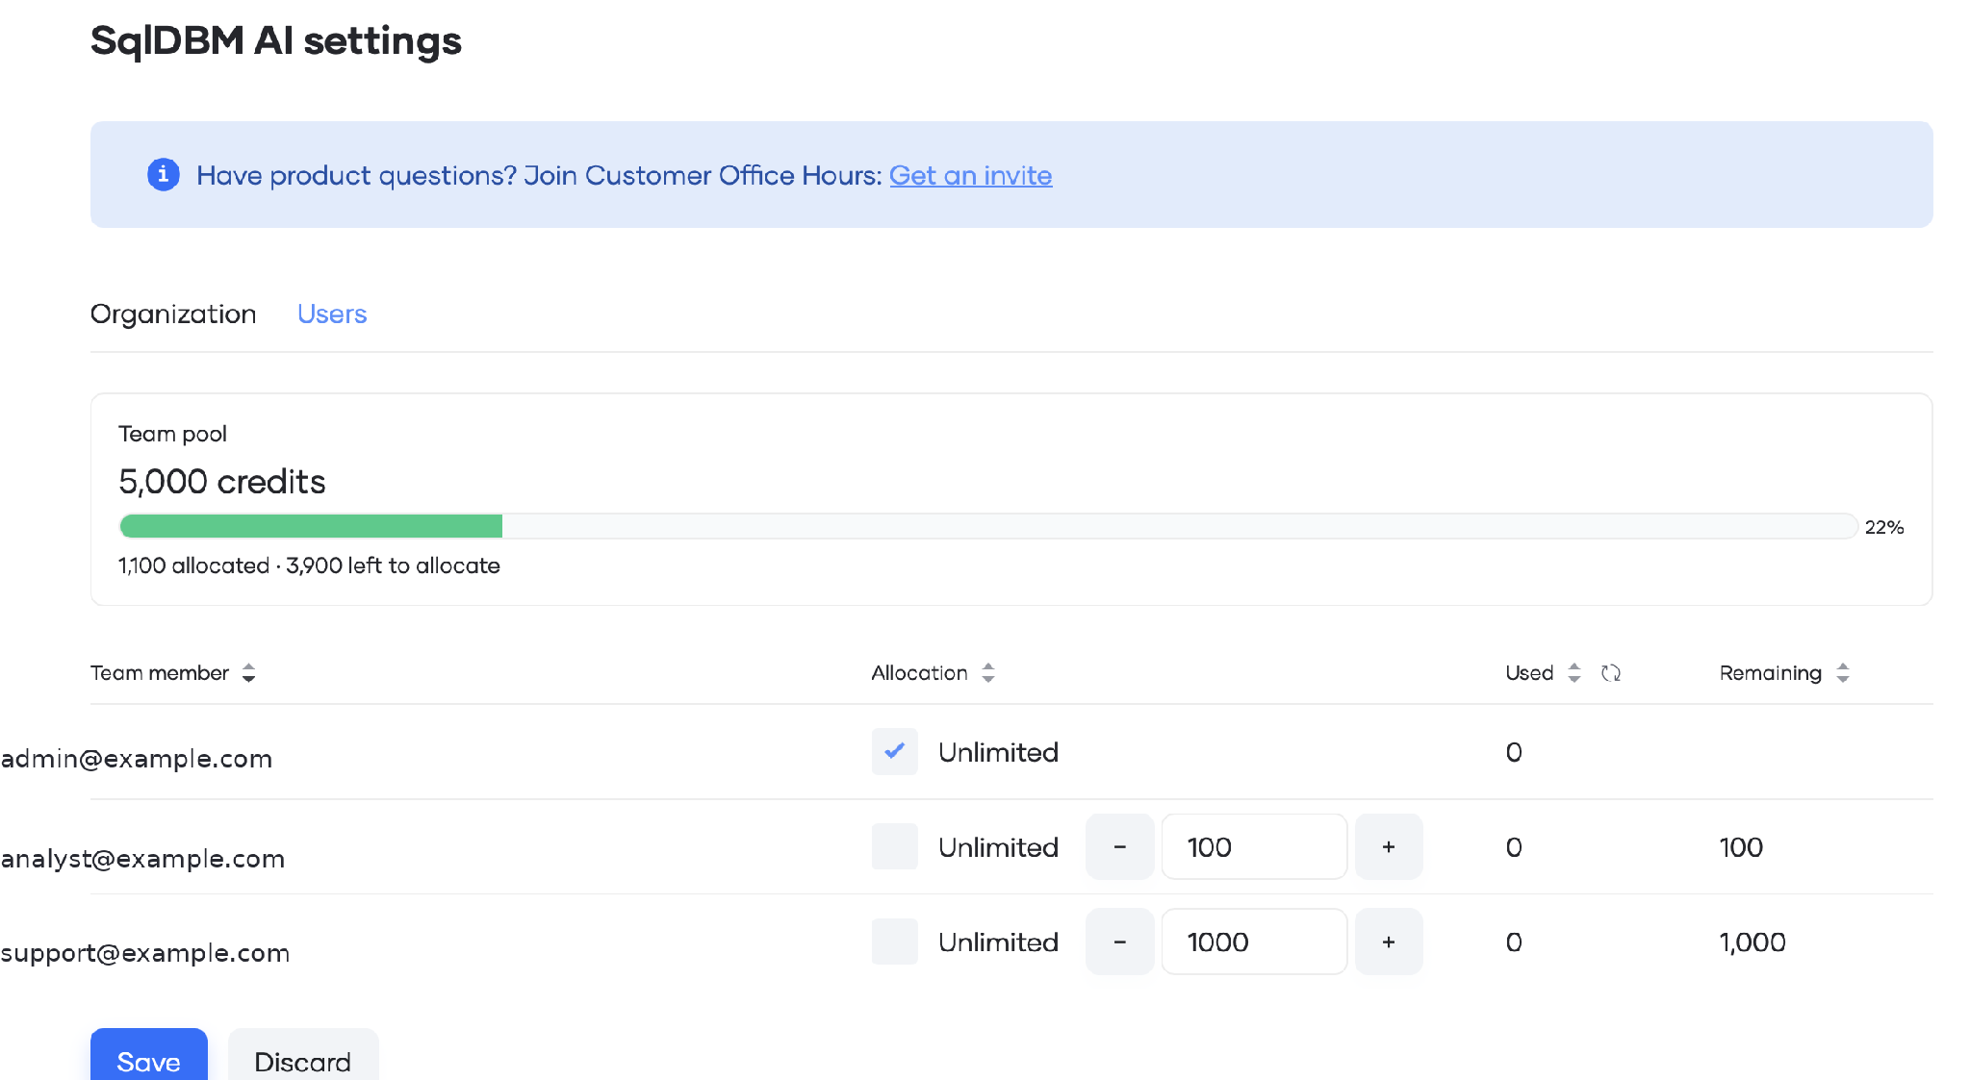Refresh the Used credits values
This screenshot has height=1080, width=1970.
pyautogui.click(x=1611, y=673)
